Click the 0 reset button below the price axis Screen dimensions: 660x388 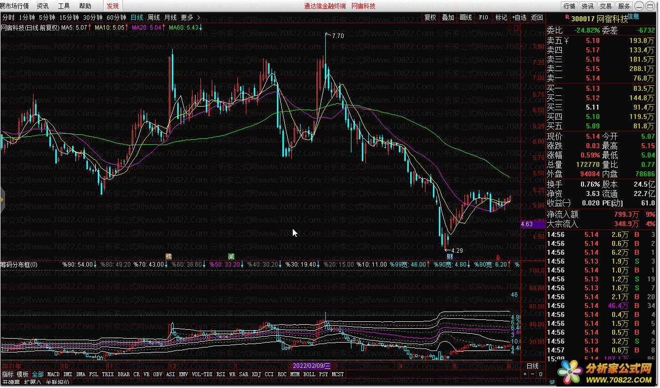tap(541, 374)
